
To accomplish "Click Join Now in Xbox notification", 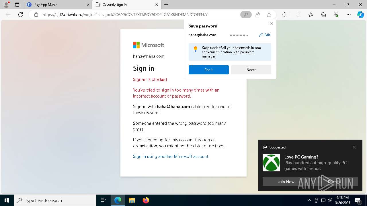I will (x=286, y=182).
